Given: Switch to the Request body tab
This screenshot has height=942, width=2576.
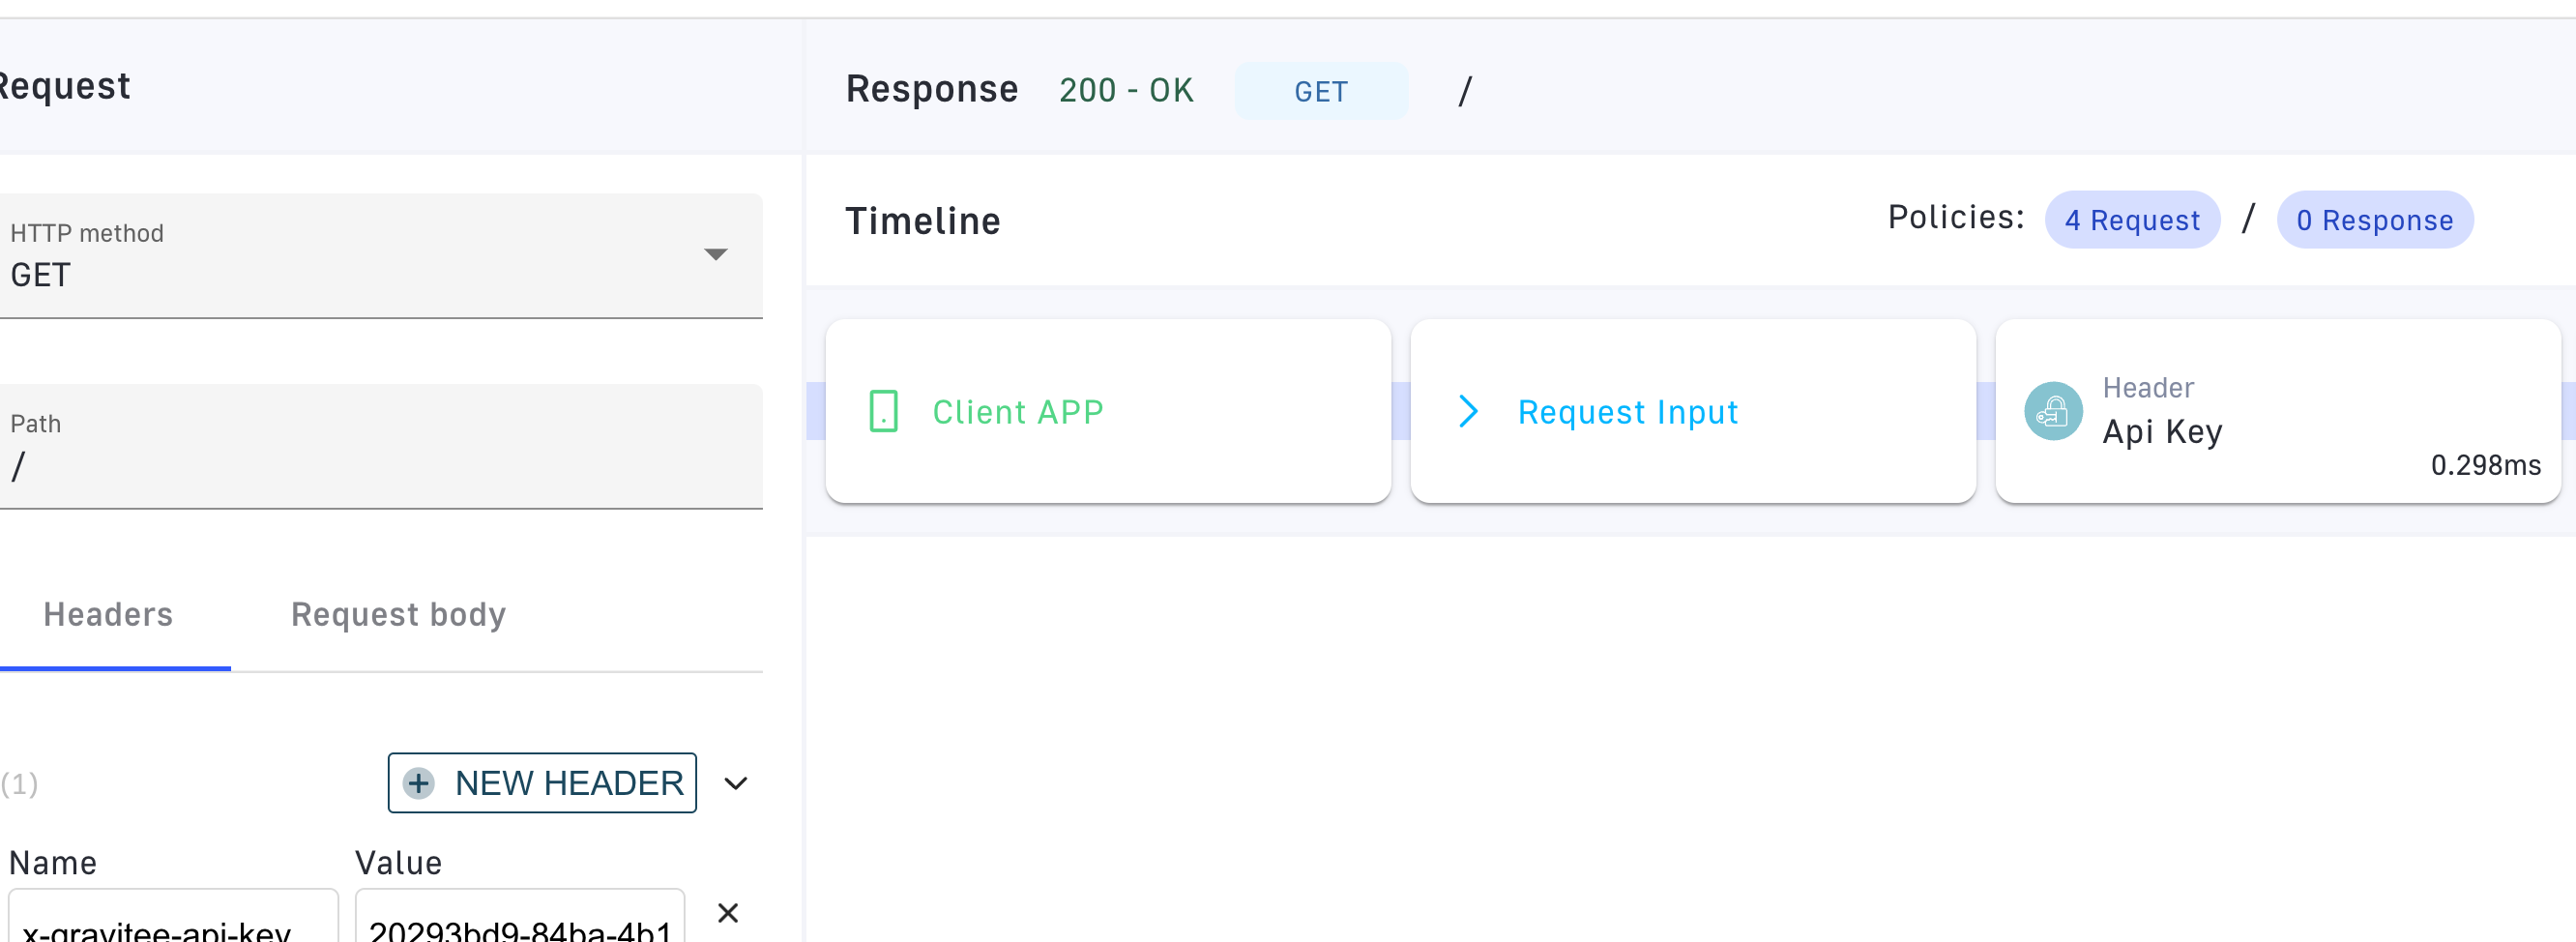Looking at the screenshot, I should click(397, 614).
